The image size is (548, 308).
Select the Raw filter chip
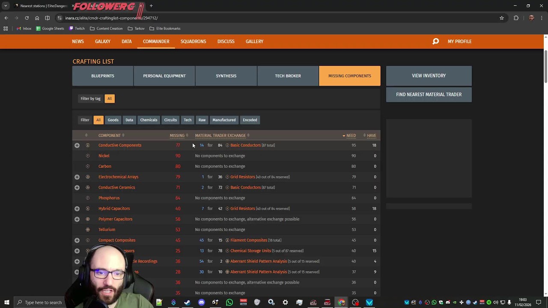tap(202, 120)
